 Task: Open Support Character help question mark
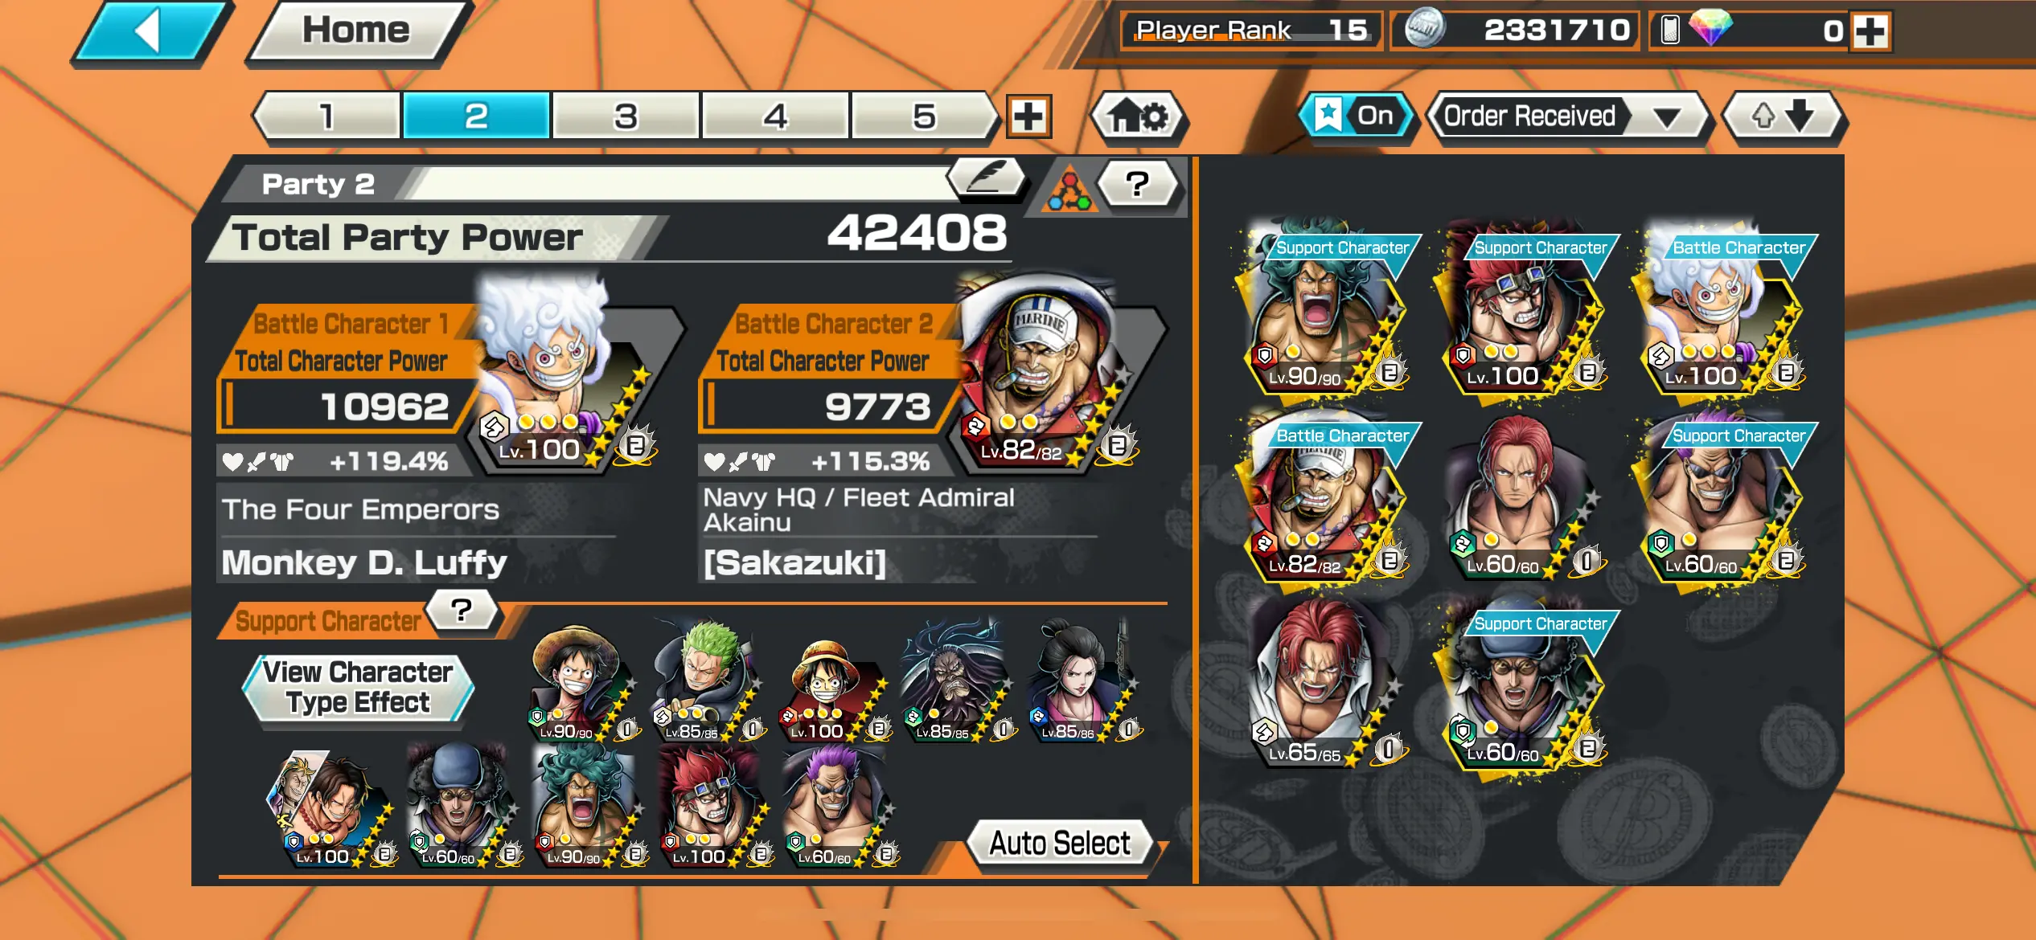(462, 611)
